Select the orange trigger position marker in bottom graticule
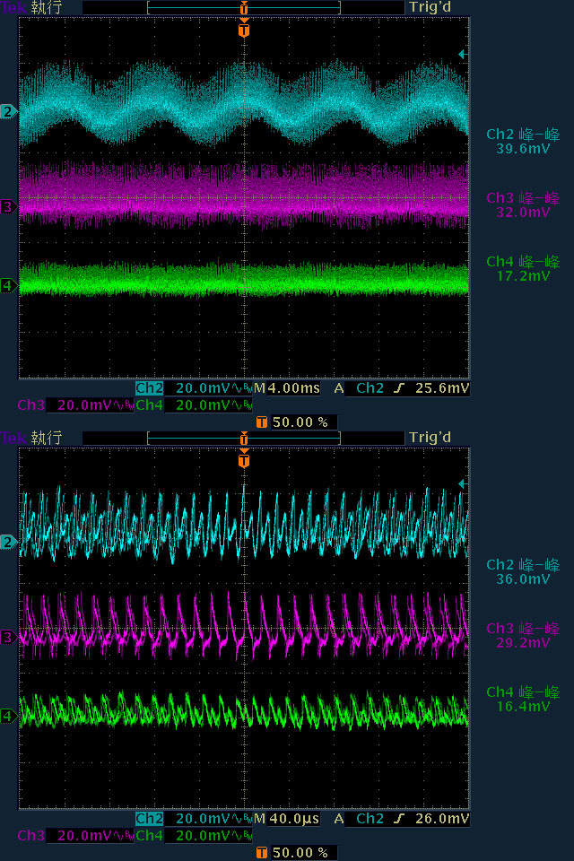Image resolution: width=574 pixels, height=861 pixels. pyautogui.click(x=244, y=461)
